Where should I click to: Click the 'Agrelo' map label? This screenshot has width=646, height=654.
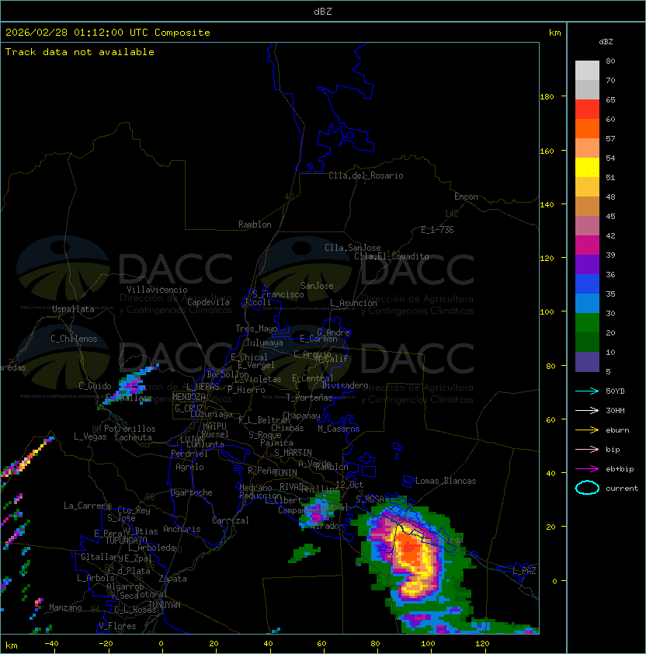tap(189, 467)
